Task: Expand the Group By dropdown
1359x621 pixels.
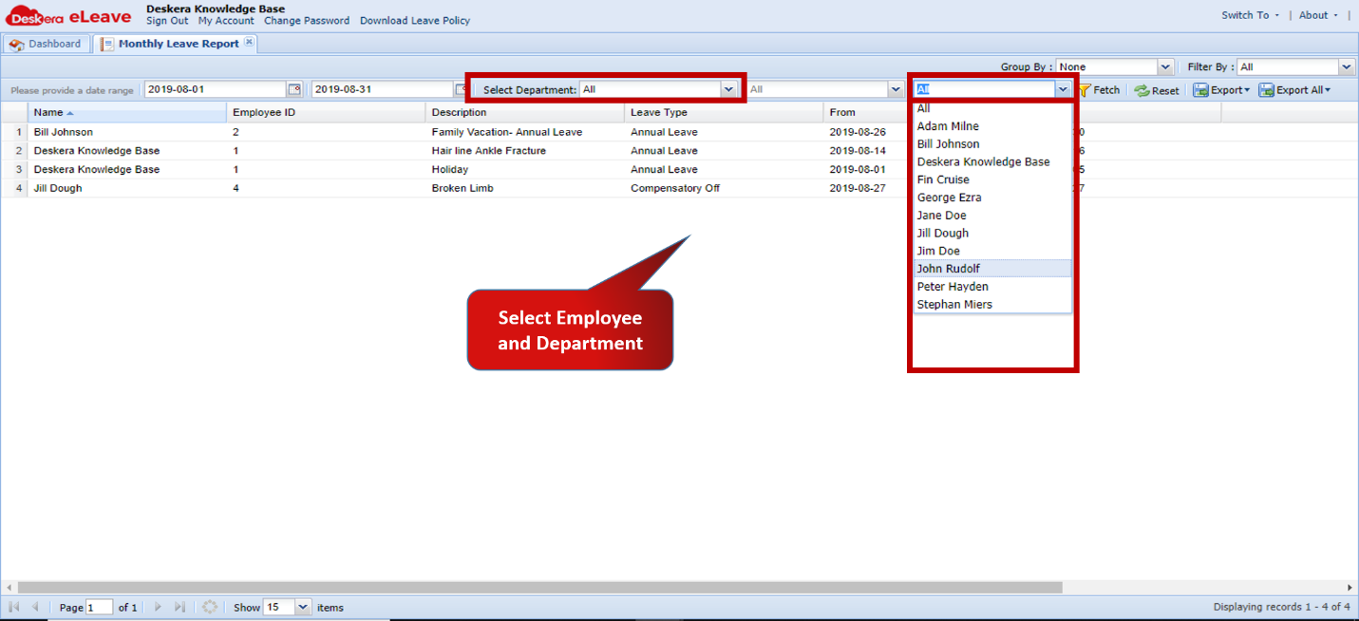Action: [x=1165, y=66]
